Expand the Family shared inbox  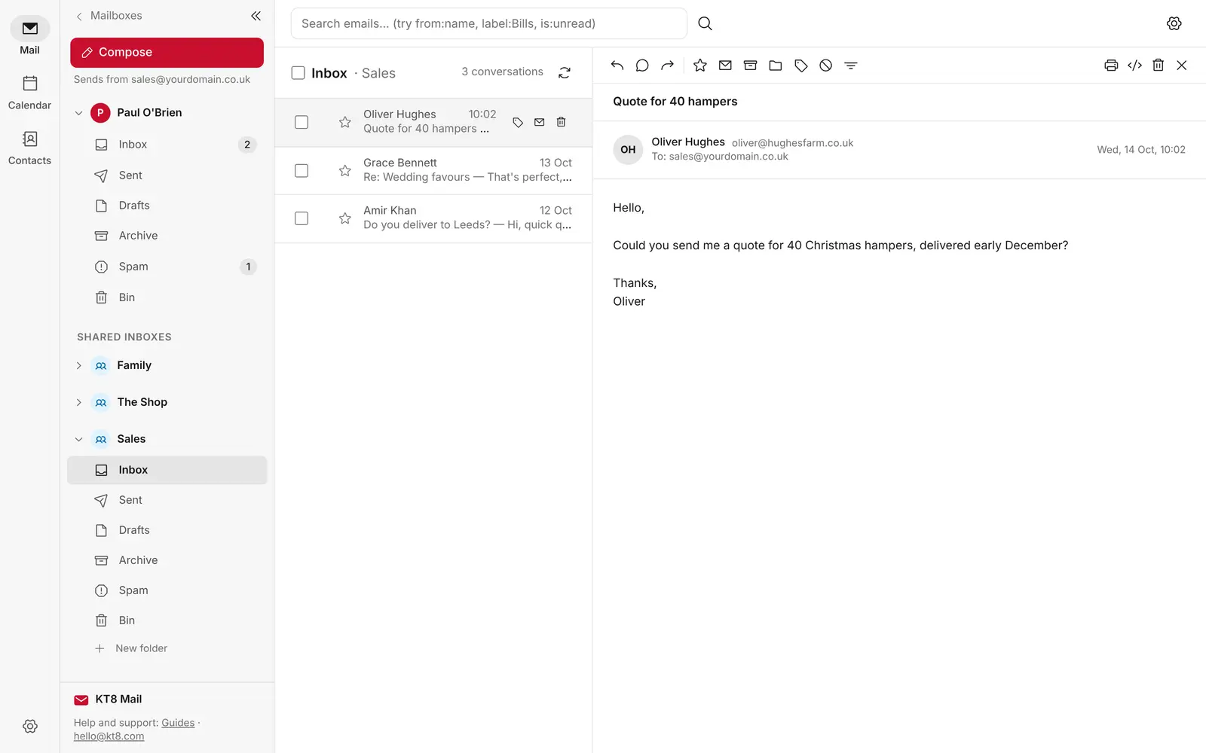(78, 365)
